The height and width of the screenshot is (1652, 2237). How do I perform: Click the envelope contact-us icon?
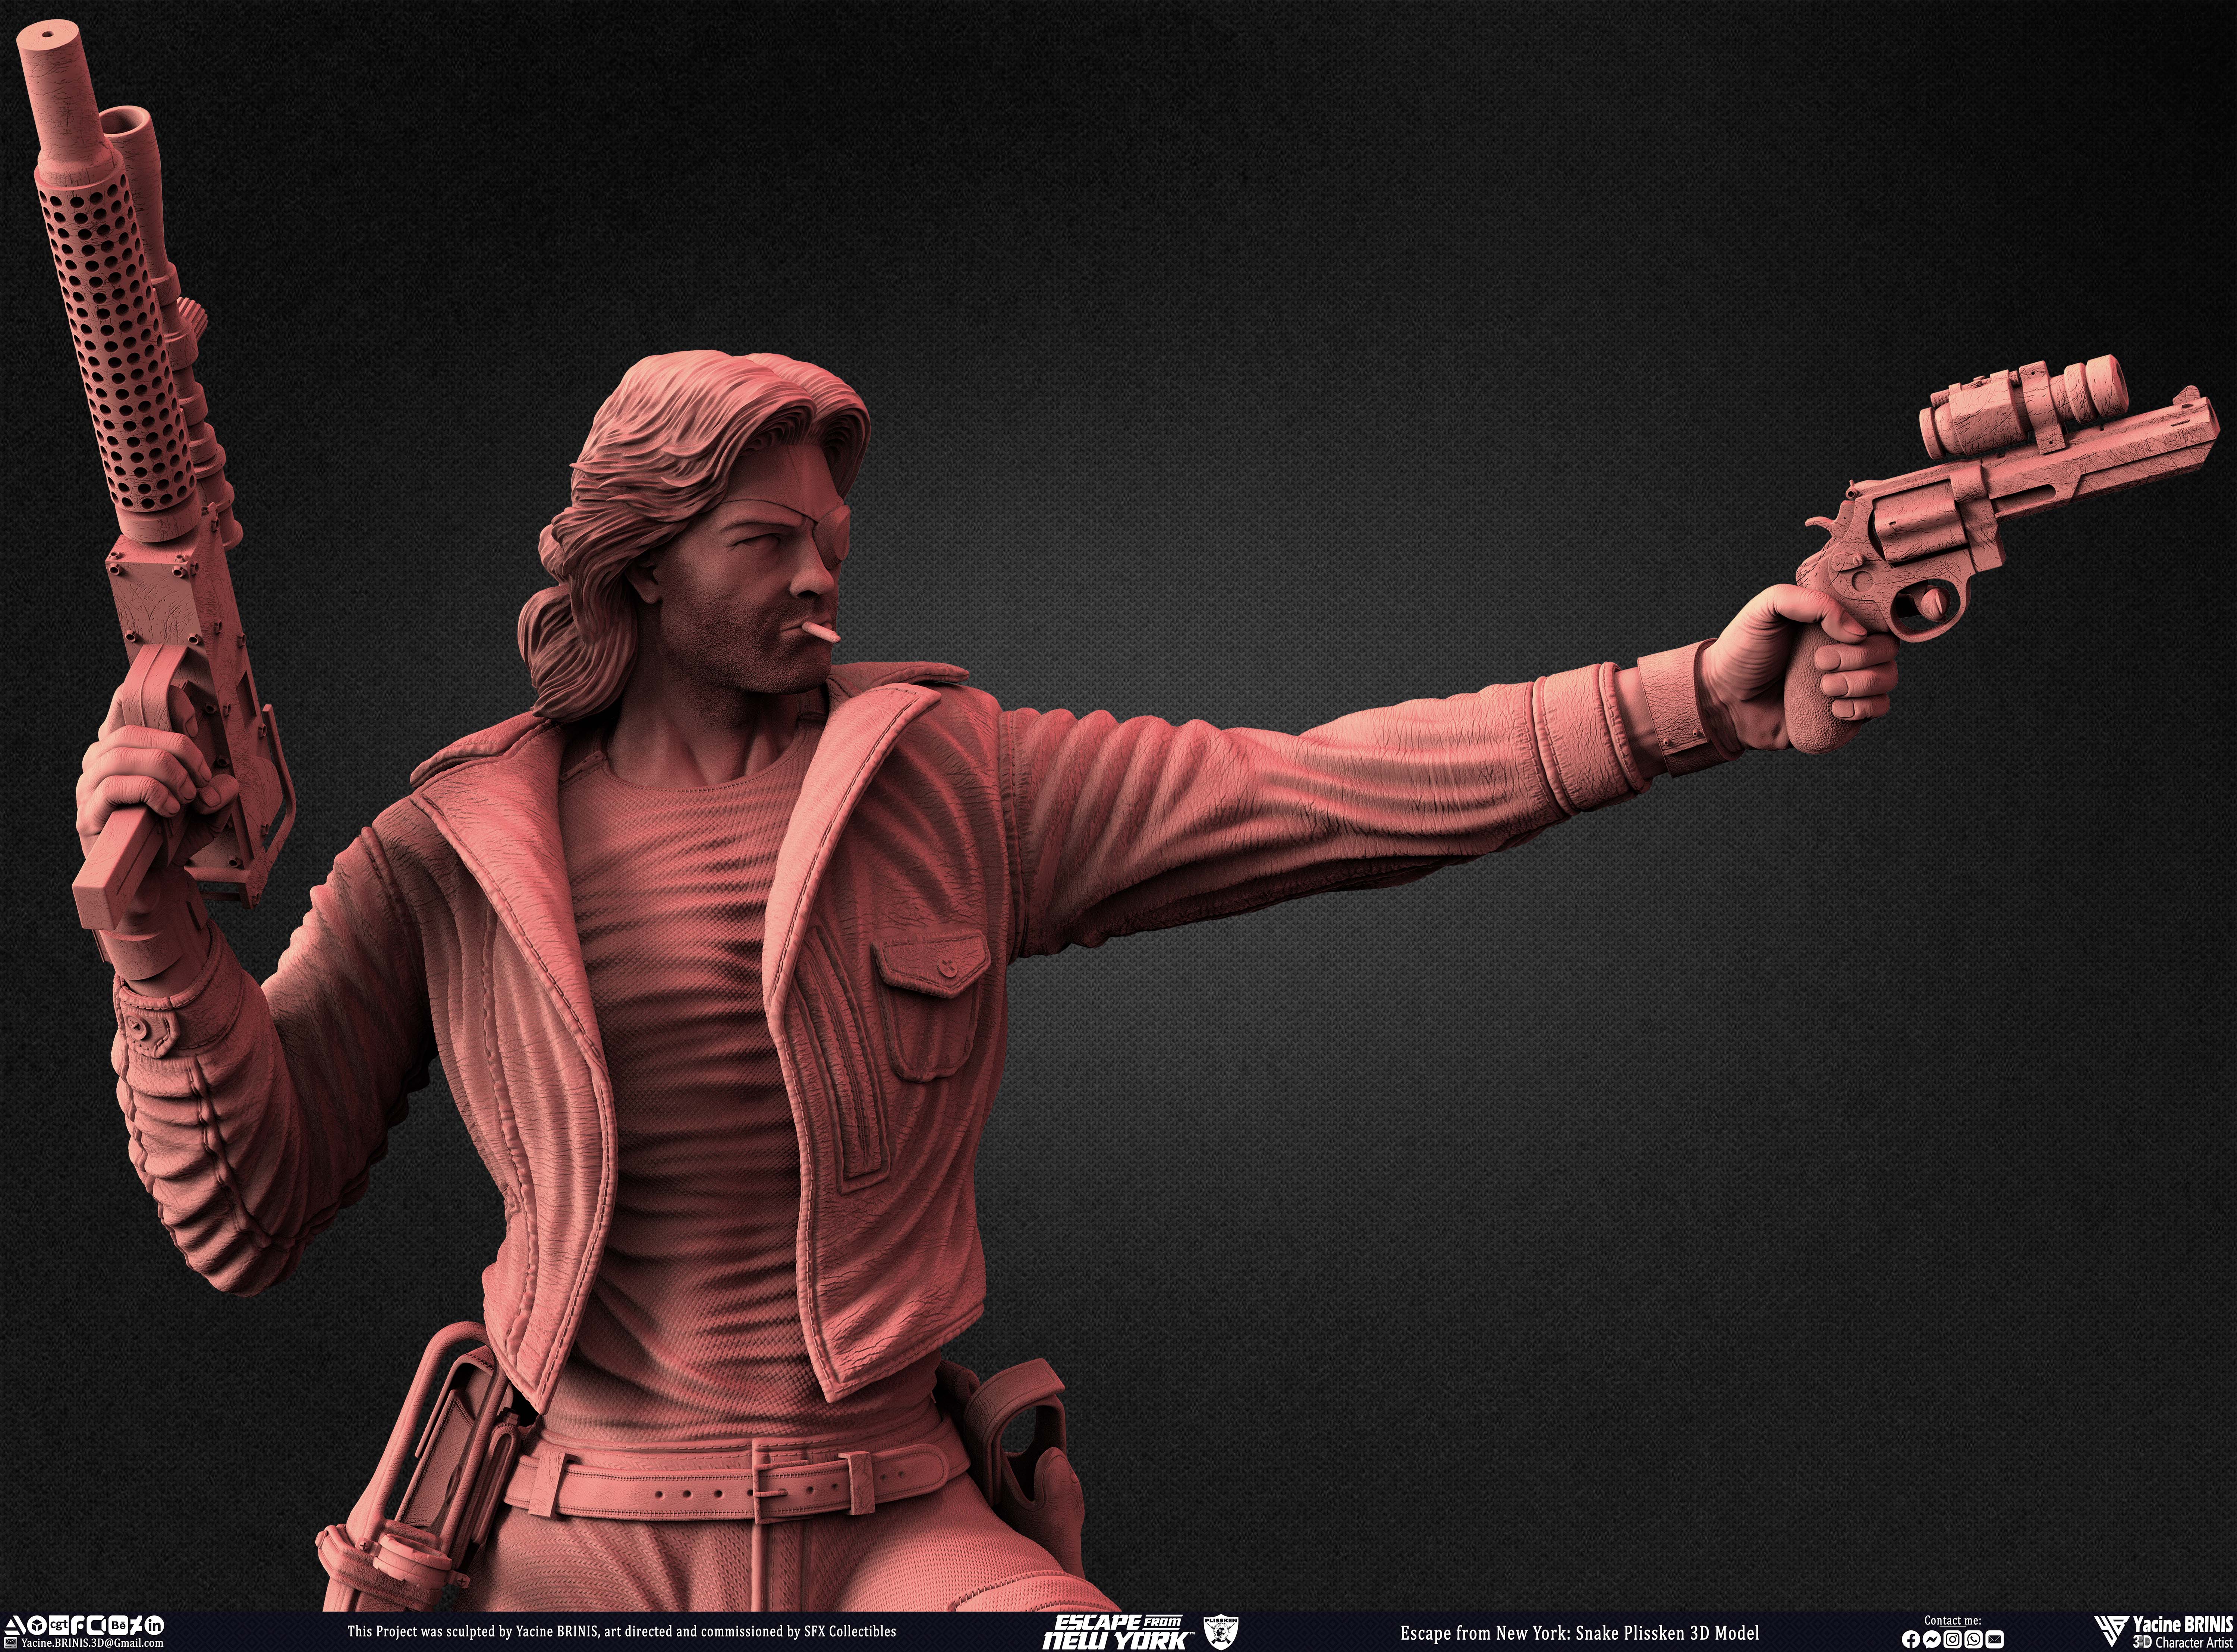(11, 1643)
